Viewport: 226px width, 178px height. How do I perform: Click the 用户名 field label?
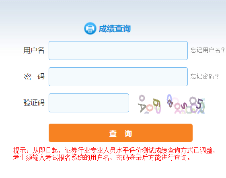click(34, 50)
